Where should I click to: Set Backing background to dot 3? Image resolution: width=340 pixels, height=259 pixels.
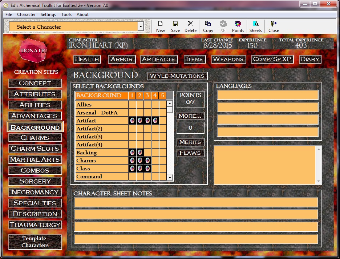(147, 153)
